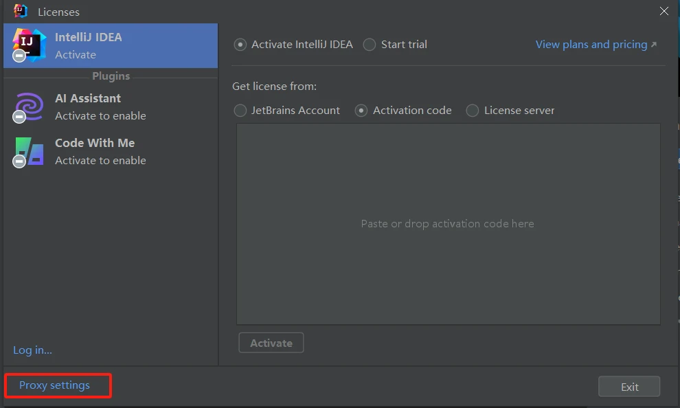Select the Code With Me plugin entry

111,151
